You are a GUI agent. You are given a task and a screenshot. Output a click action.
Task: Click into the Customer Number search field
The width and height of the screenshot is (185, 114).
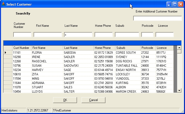point(22,35)
